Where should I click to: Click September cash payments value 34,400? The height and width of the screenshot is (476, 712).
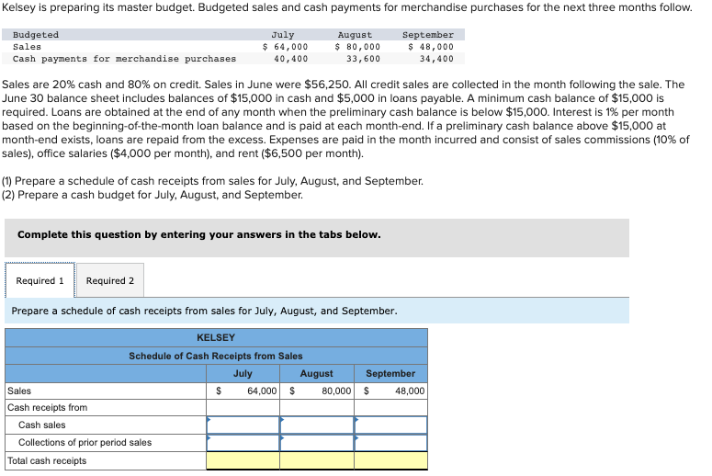(x=436, y=59)
